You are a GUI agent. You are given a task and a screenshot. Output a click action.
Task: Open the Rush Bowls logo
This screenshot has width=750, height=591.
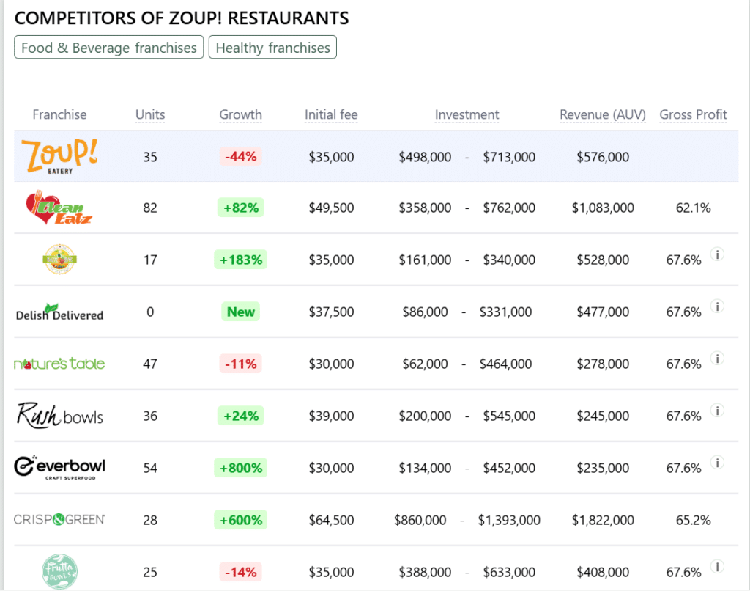[59, 415]
